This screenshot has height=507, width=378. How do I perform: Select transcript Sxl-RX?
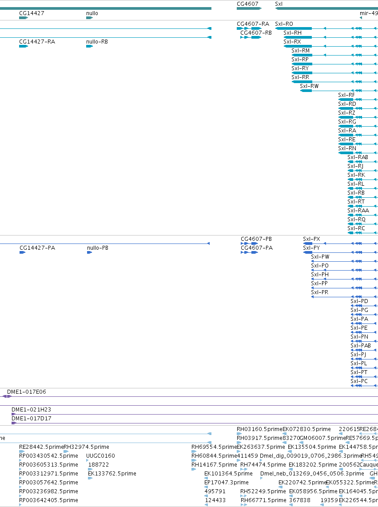pyautogui.click(x=292, y=42)
